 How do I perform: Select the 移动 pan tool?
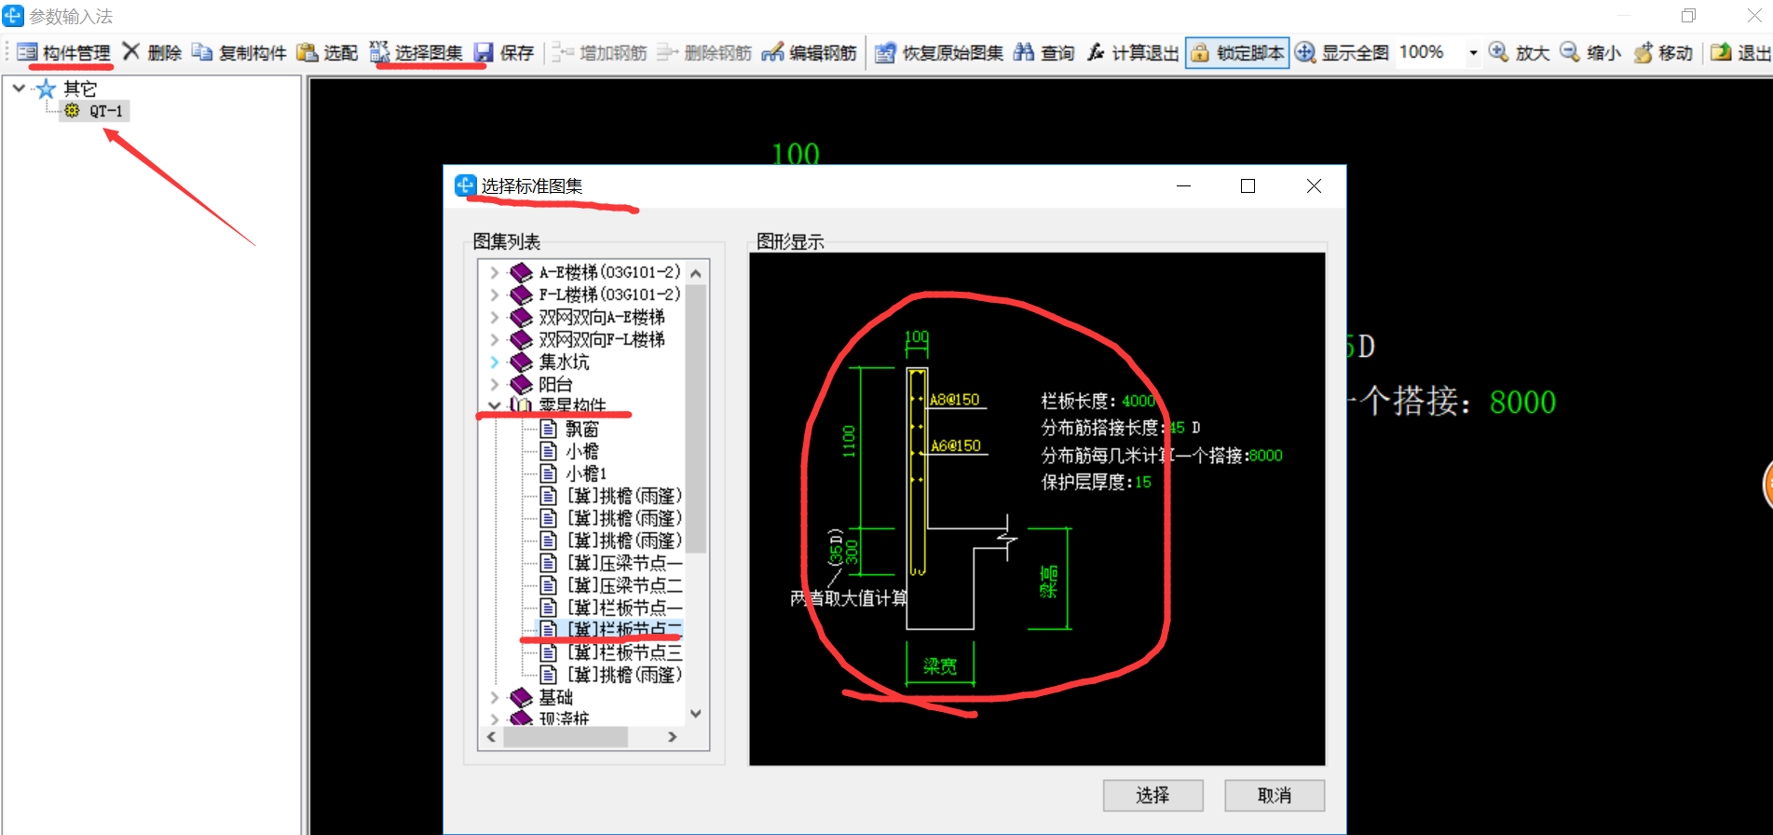pyautogui.click(x=1662, y=52)
